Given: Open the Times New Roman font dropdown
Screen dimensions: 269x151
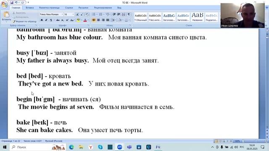Looking at the screenshot, I should coord(62,14).
